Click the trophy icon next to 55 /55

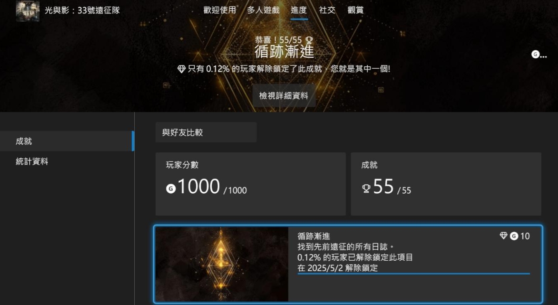pyautogui.click(x=366, y=188)
